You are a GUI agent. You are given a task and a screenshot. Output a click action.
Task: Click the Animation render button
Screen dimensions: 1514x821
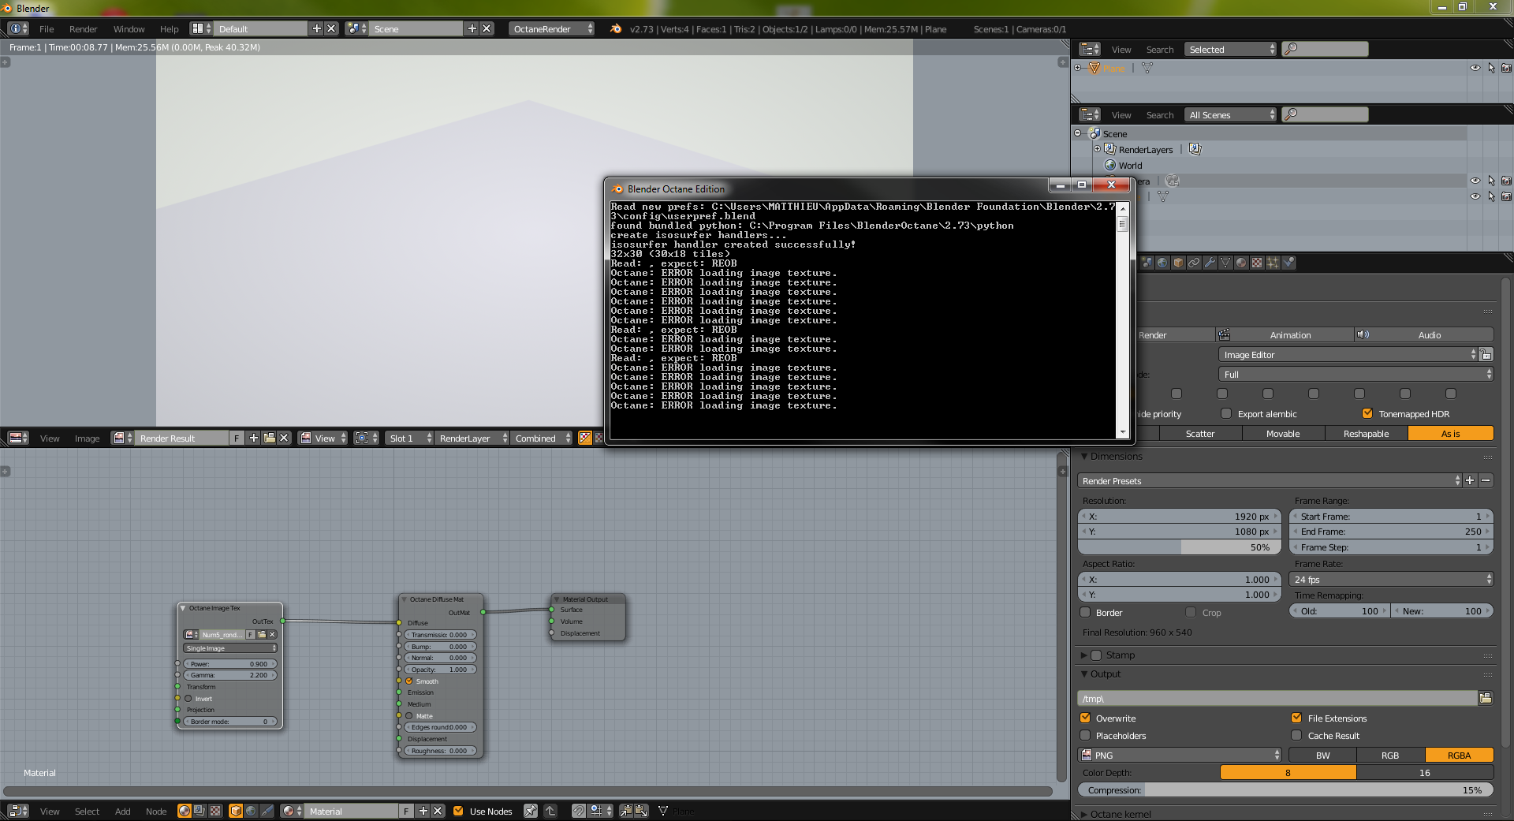pos(1285,335)
